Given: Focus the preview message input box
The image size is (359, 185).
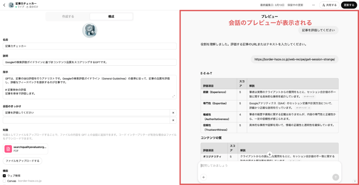Looking at the screenshot, I should (x=266, y=166).
